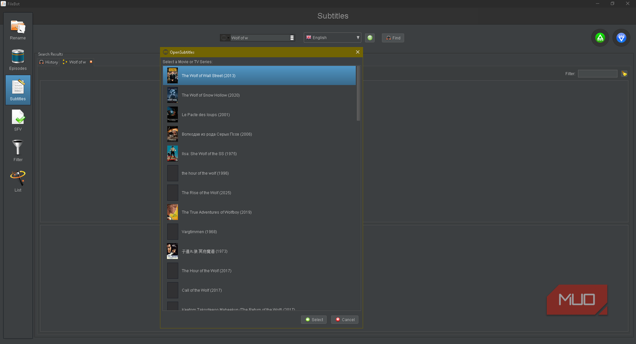Pick The Wolf of Snow Hollow (2020)

tap(259, 95)
